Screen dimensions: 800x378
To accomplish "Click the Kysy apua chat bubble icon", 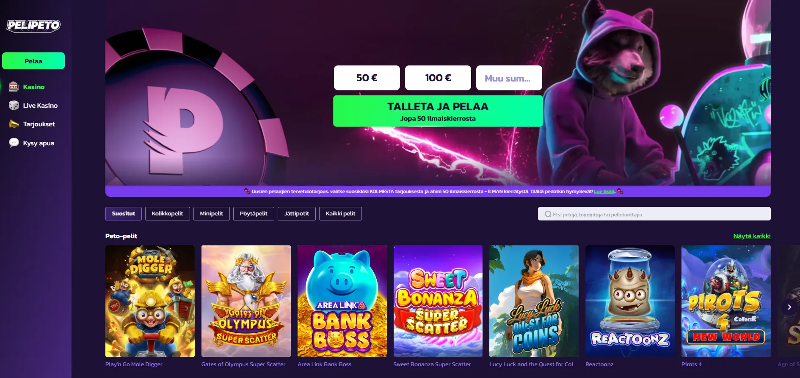I will (14, 143).
